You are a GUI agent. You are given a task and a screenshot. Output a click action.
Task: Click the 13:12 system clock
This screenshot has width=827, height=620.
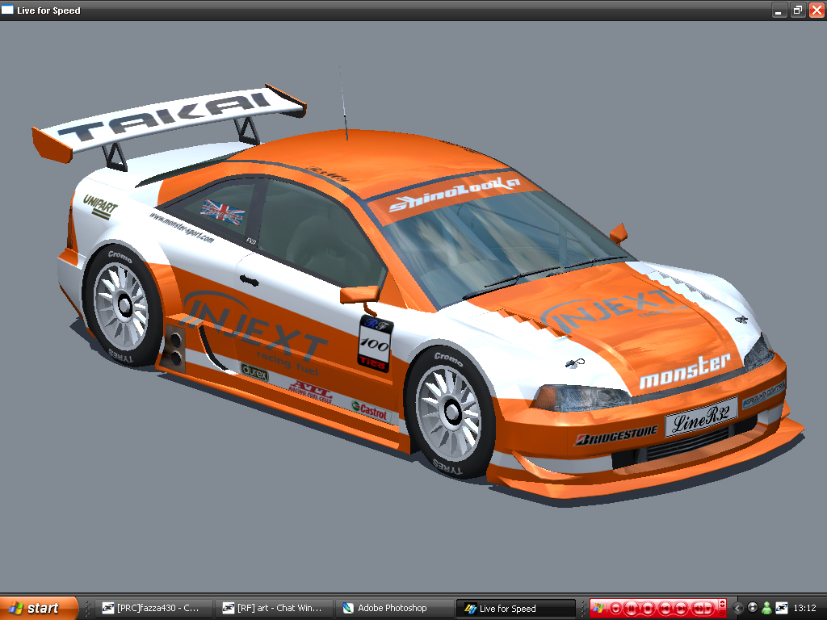[x=805, y=608]
